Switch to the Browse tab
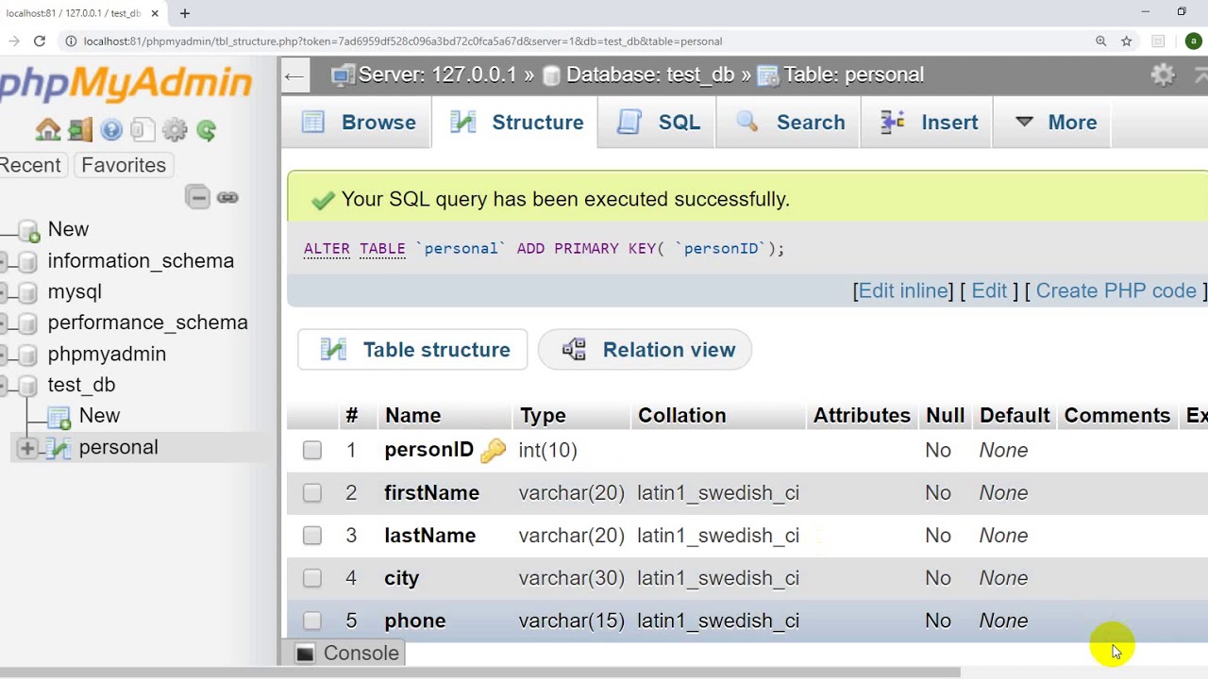This screenshot has width=1208, height=679. tap(359, 123)
